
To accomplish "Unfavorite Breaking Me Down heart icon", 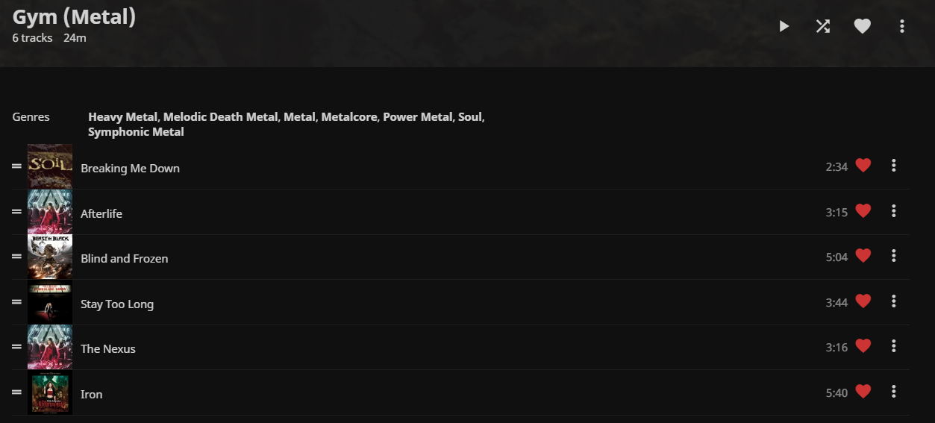I will pyautogui.click(x=863, y=166).
